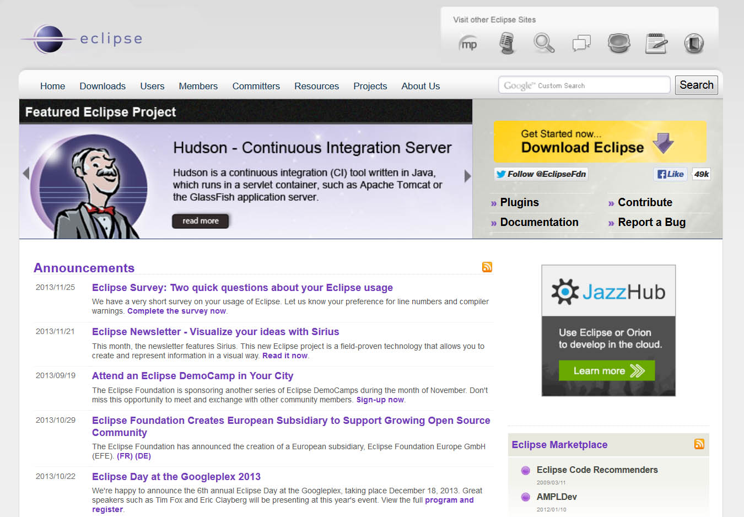Open Eclipse Code Recommenders marketplace entry

point(597,470)
